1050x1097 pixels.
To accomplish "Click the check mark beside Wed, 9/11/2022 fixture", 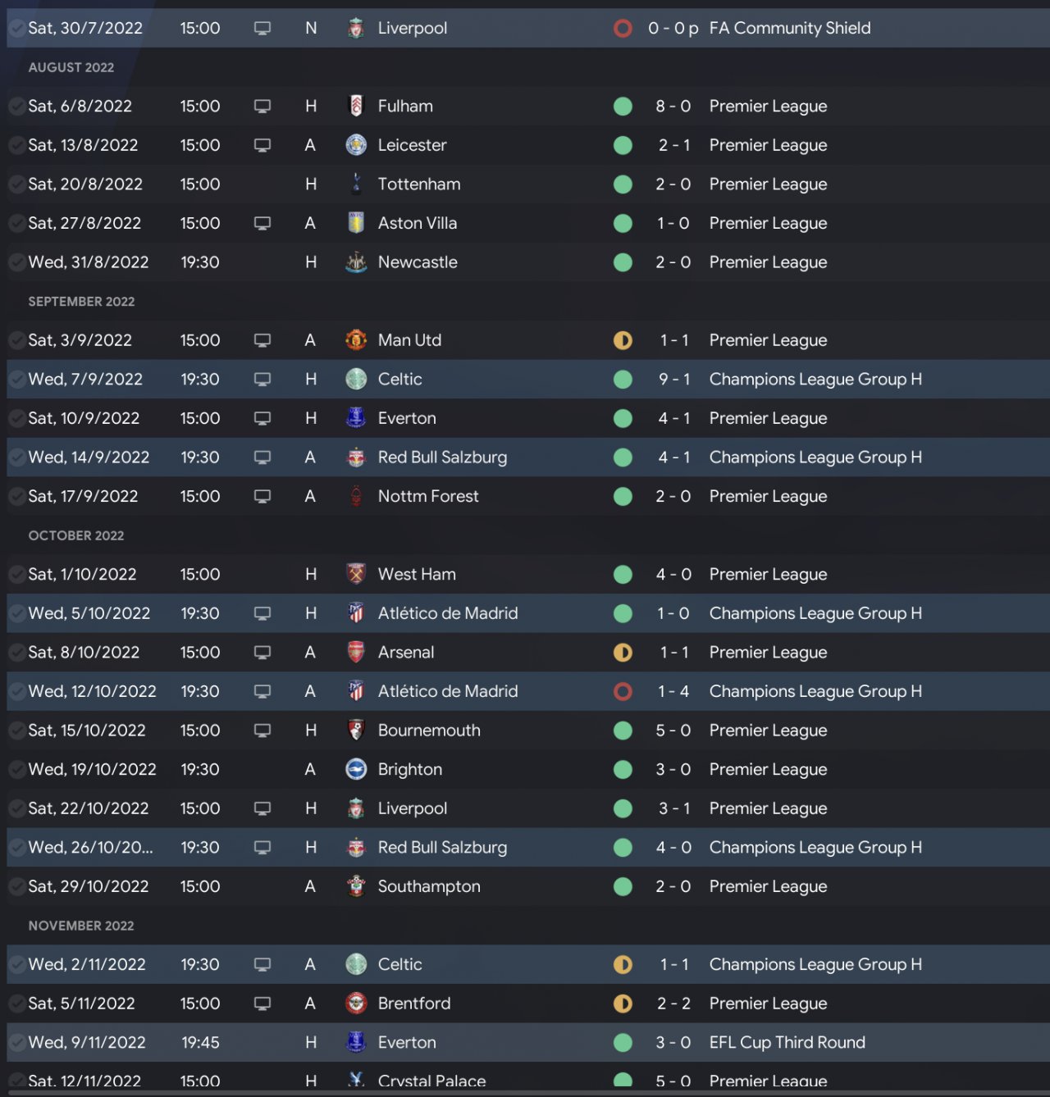I will pos(16,1042).
